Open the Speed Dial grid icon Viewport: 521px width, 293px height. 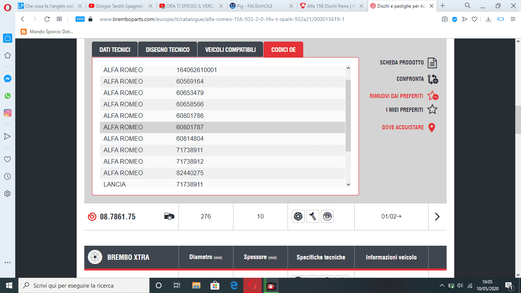59,19
